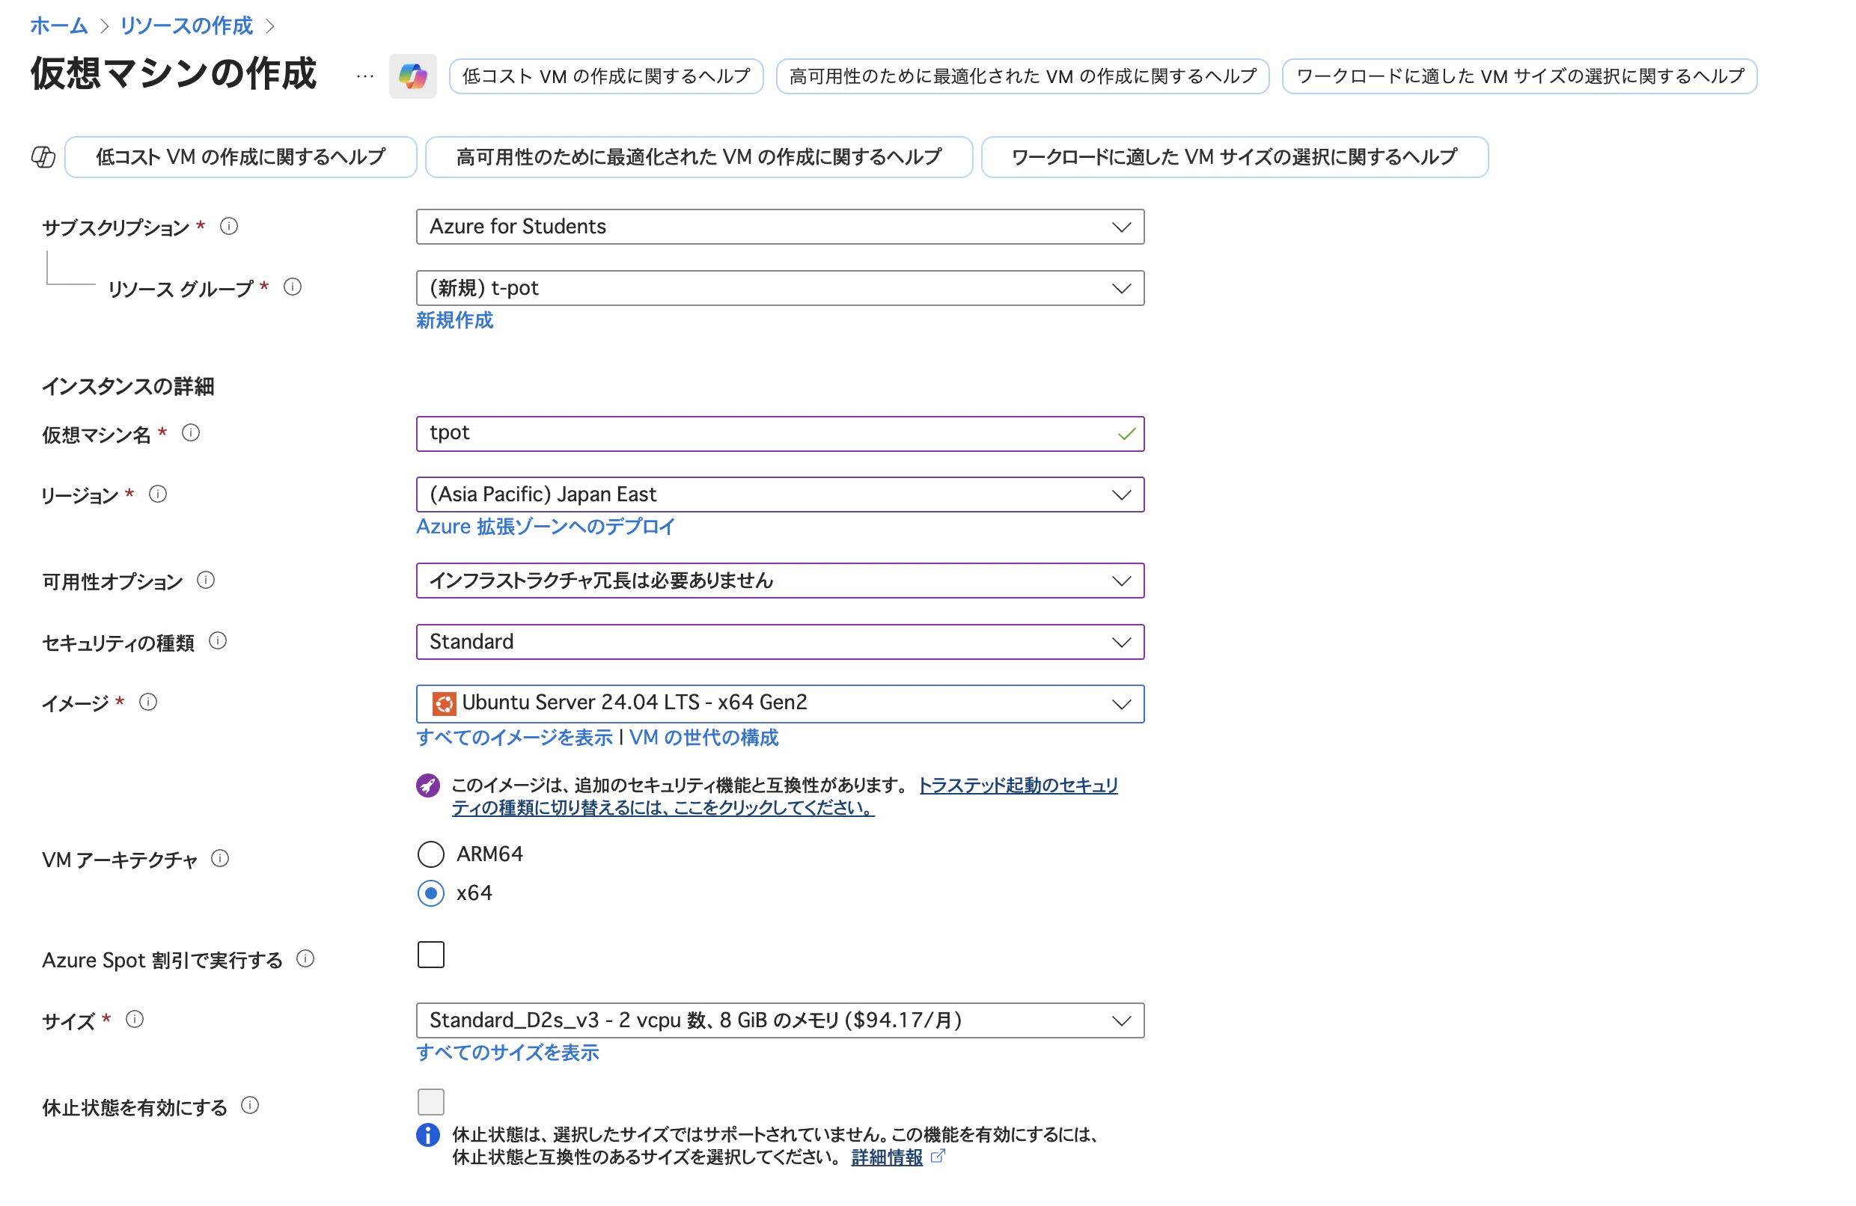The image size is (1856, 1206).
Task: Click the 仮想マシンの作成 page title
Action: click(173, 74)
